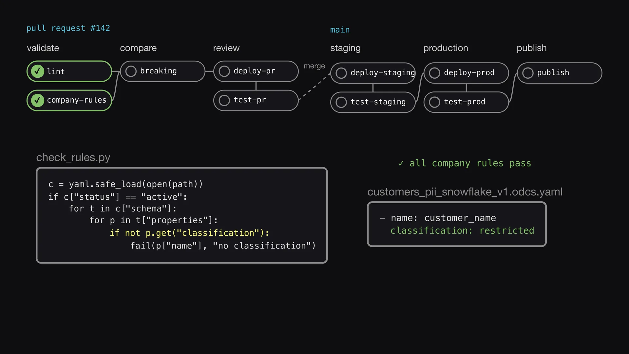Click the green check icon on company-rules
629x354 pixels.
tap(38, 100)
